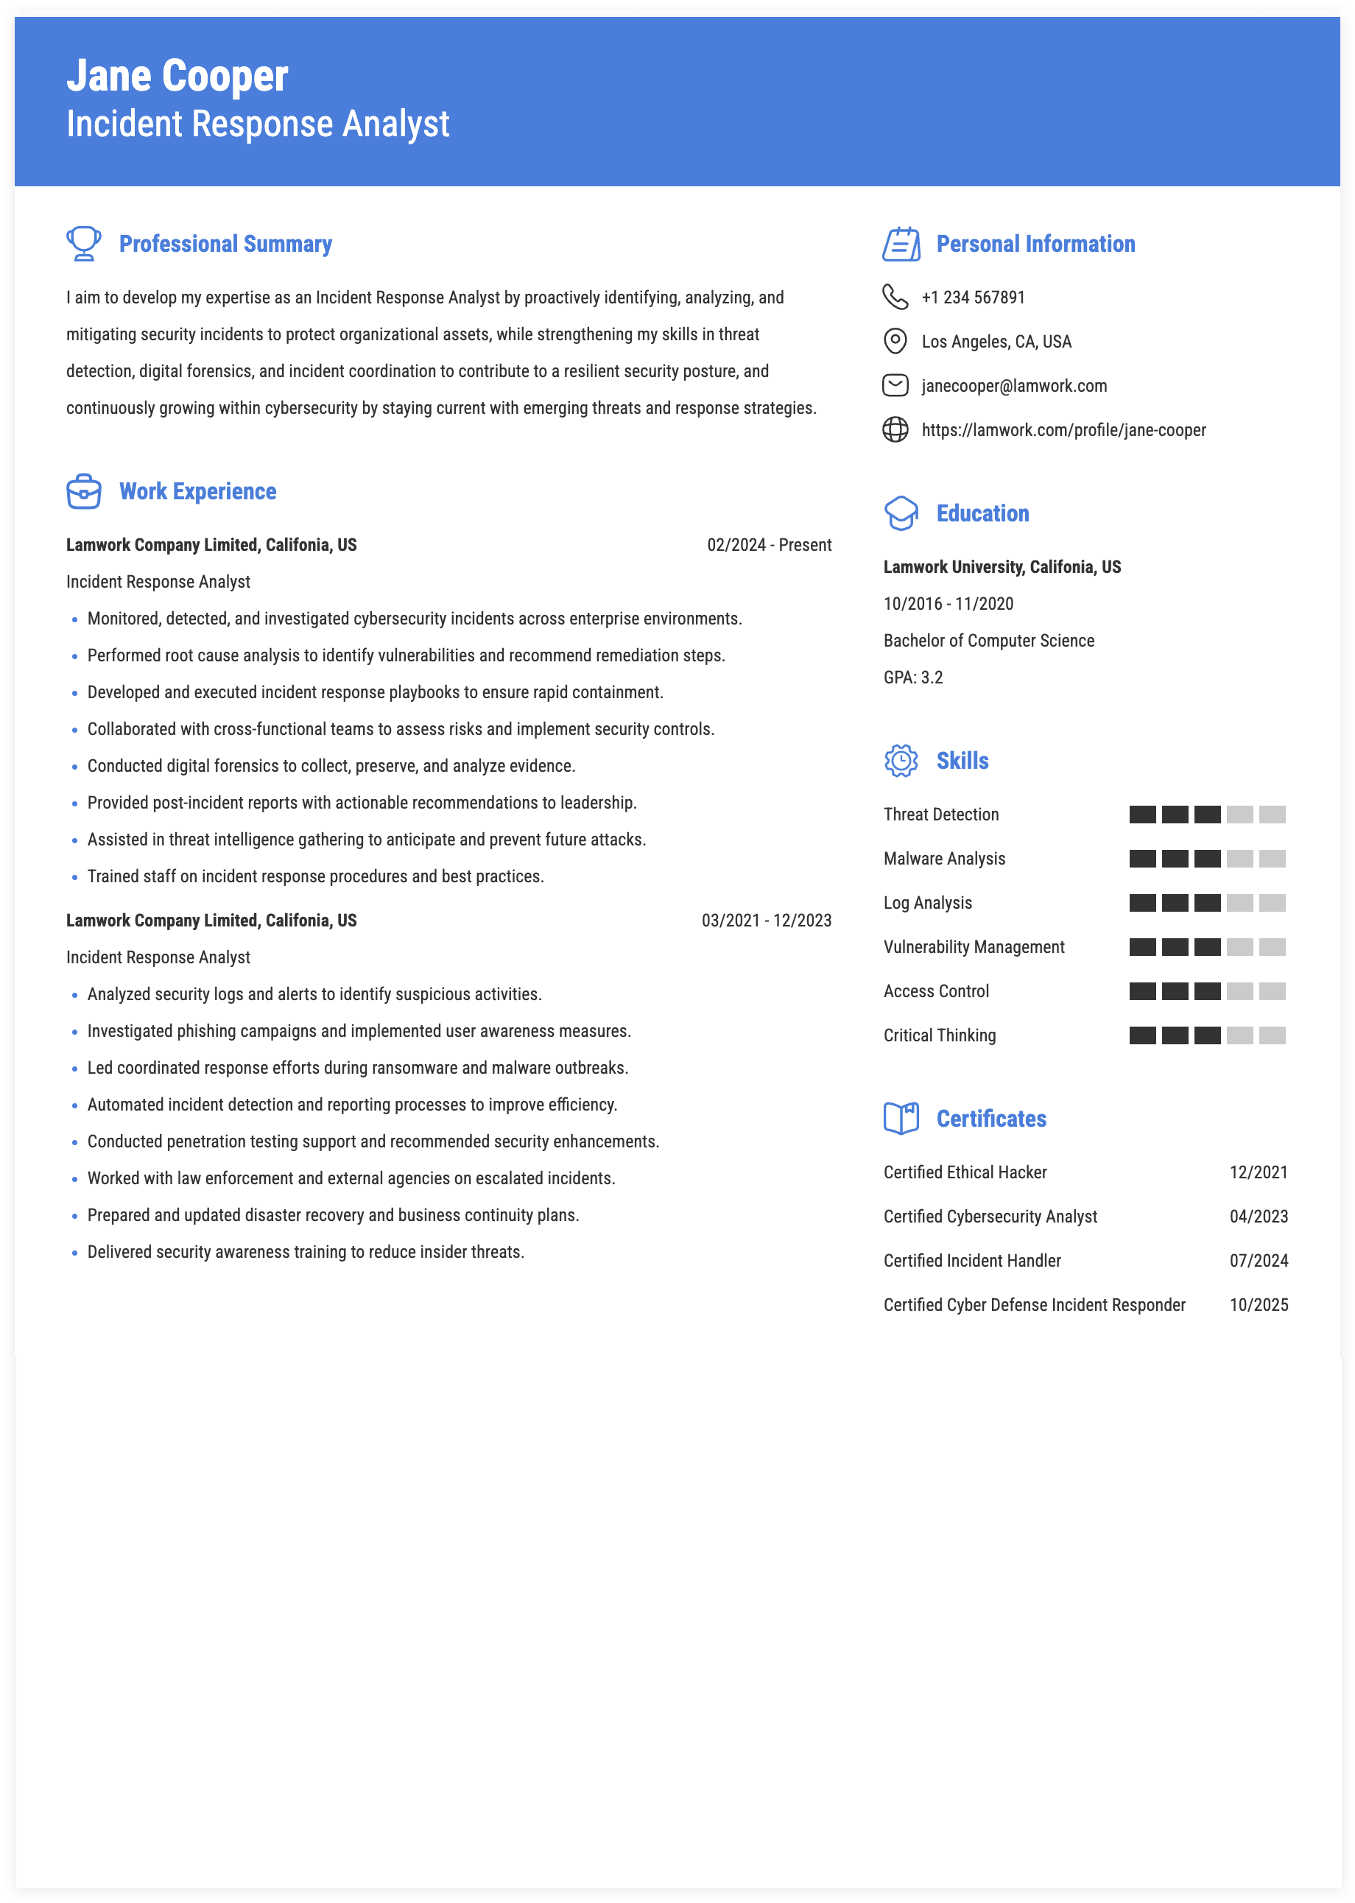Click the globe icon beside the profile URL
Viewport: 1355px width, 1903px height.
tap(895, 429)
